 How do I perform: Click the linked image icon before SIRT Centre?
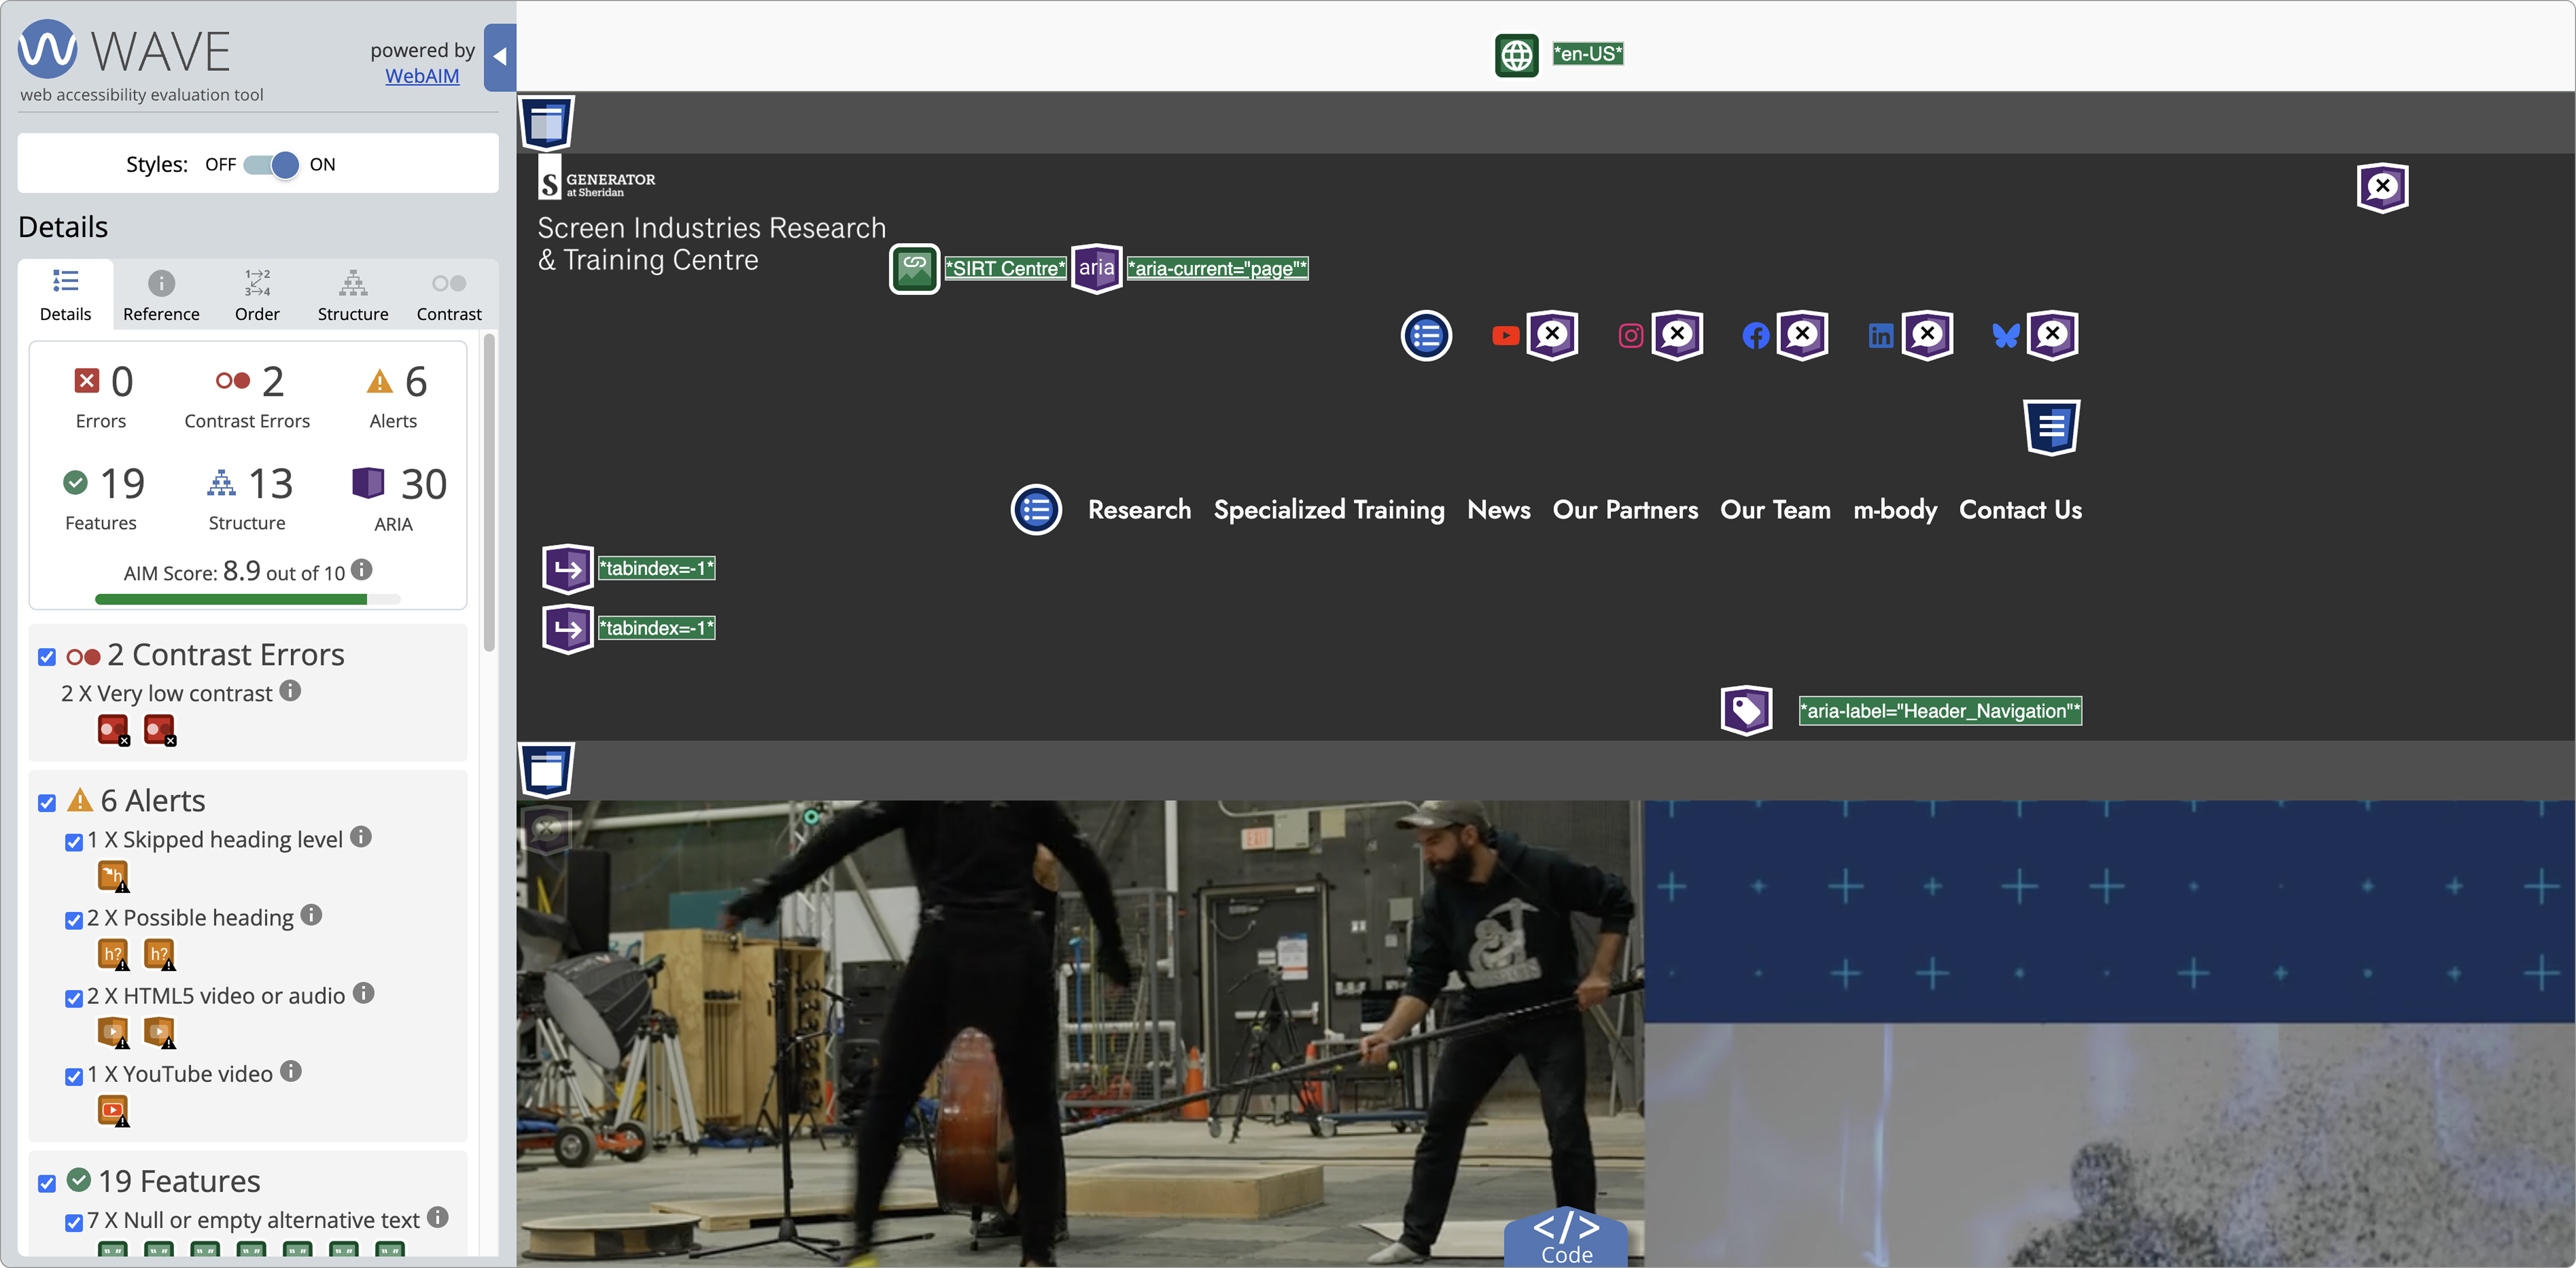point(914,268)
